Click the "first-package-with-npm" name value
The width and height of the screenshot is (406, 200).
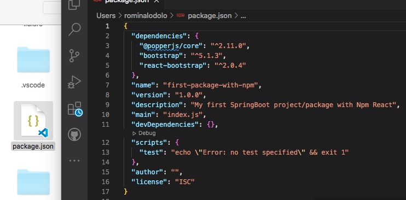211,85
